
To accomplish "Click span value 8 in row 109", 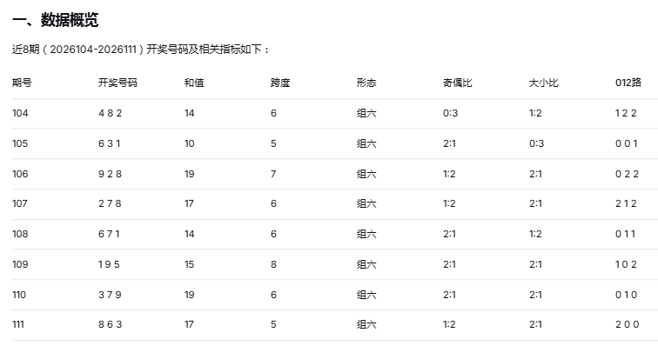I will [273, 264].
